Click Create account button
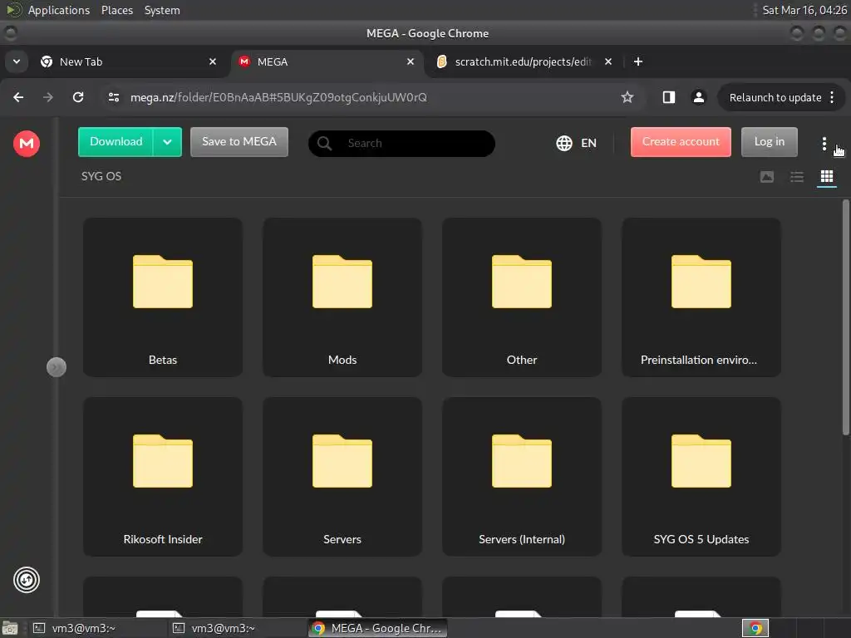Image resolution: width=851 pixels, height=638 pixels. (681, 142)
